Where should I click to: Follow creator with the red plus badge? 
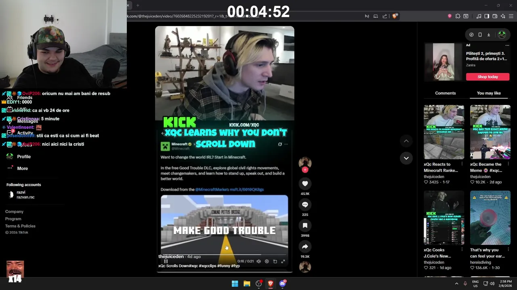[x=305, y=170]
